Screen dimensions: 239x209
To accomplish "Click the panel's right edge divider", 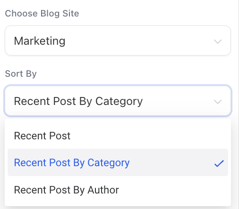I will [239, 104].
